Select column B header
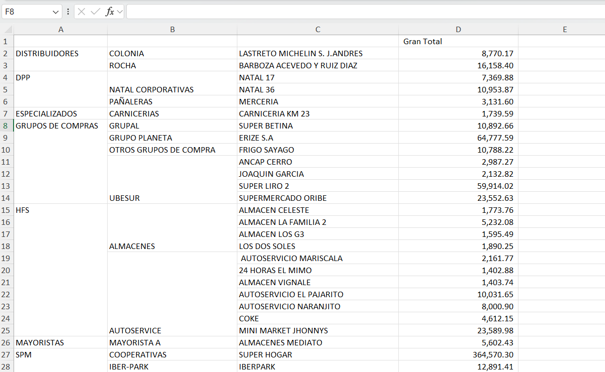605x372 pixels. point(172,30)
